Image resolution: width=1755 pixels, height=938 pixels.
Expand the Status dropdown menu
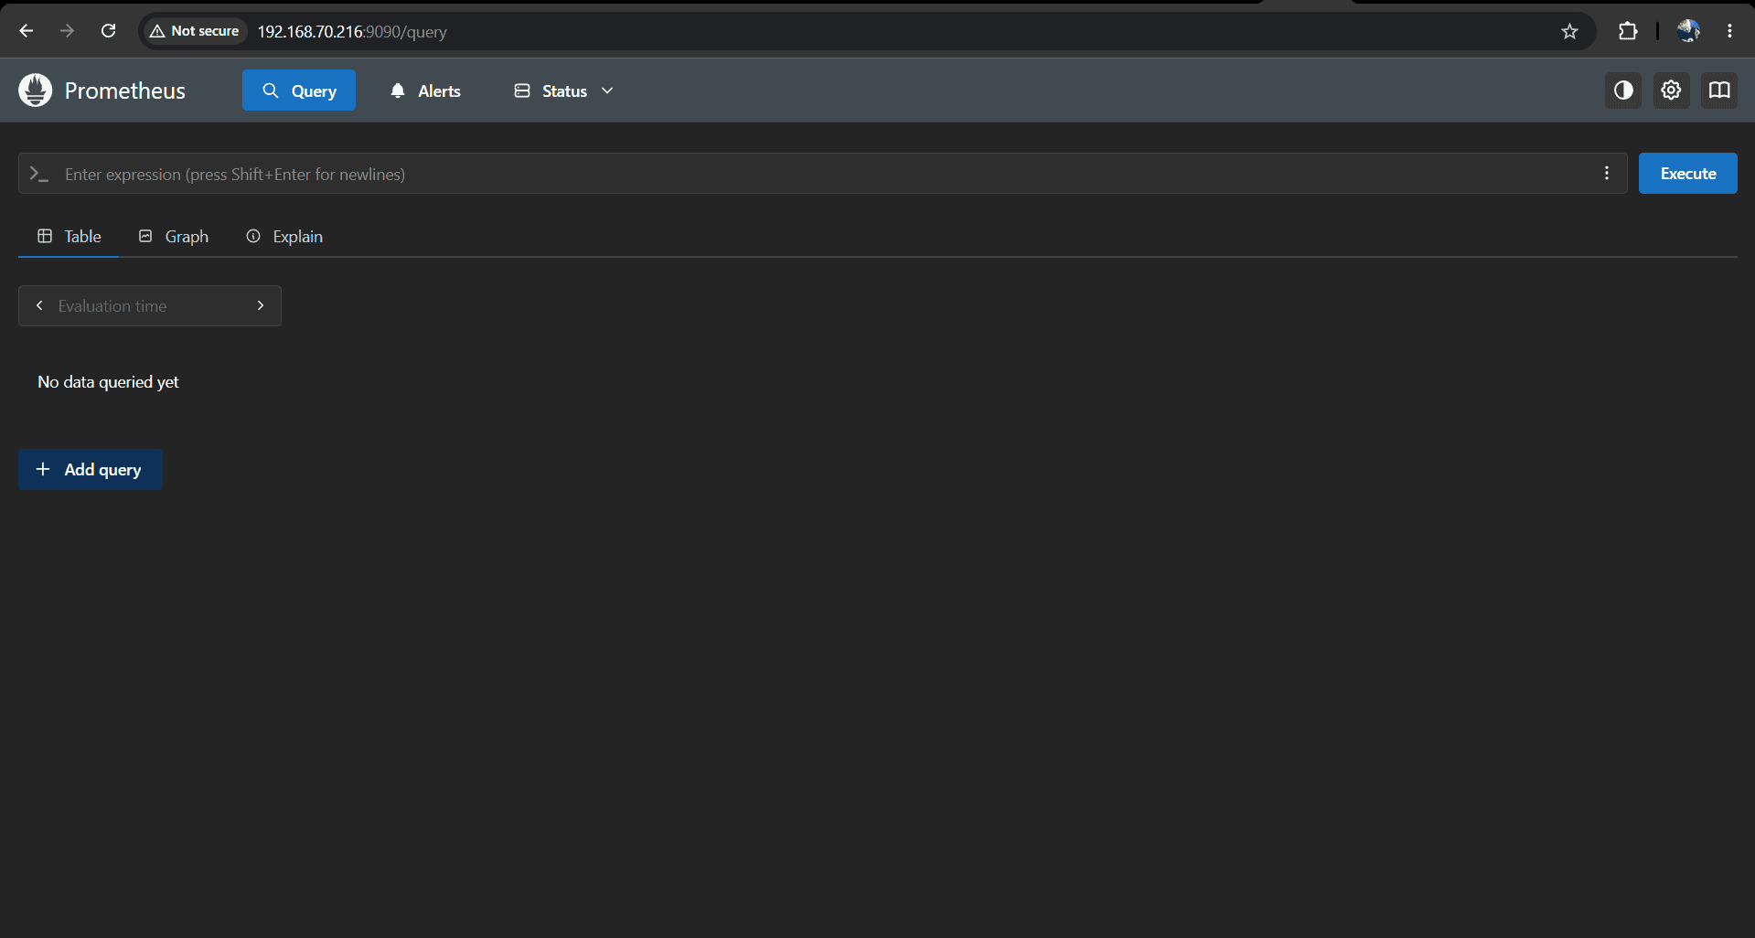(x=563, y=91)
